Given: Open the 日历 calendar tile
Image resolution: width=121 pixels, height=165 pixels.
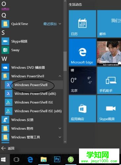Looking at the screenshot, I should (82, 24).
